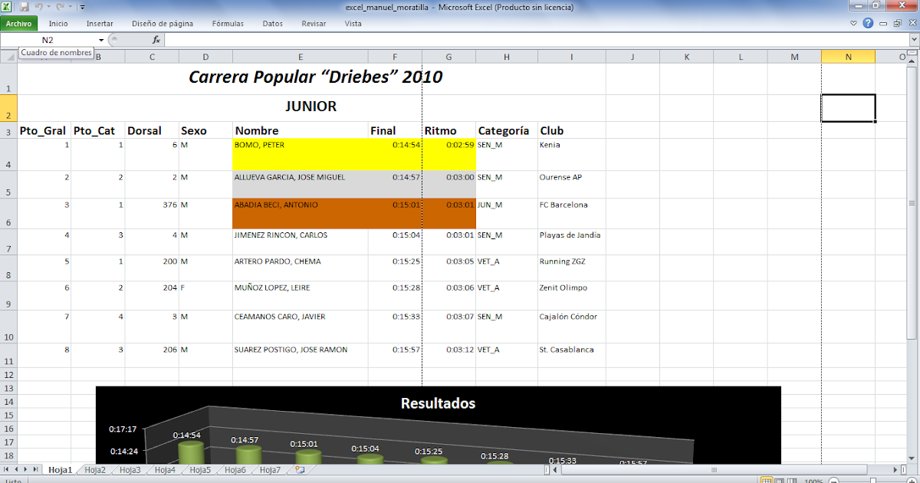Customize the Quick Access toolbar dropdown

tap(82, 7)
